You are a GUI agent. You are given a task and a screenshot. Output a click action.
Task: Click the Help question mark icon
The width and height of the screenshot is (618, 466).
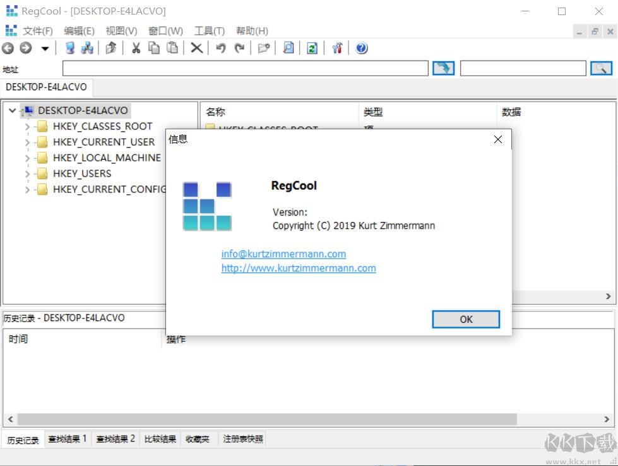click(x=361, y=48)
